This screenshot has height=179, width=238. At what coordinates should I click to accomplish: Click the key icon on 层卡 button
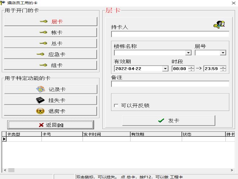coord(44,22)
